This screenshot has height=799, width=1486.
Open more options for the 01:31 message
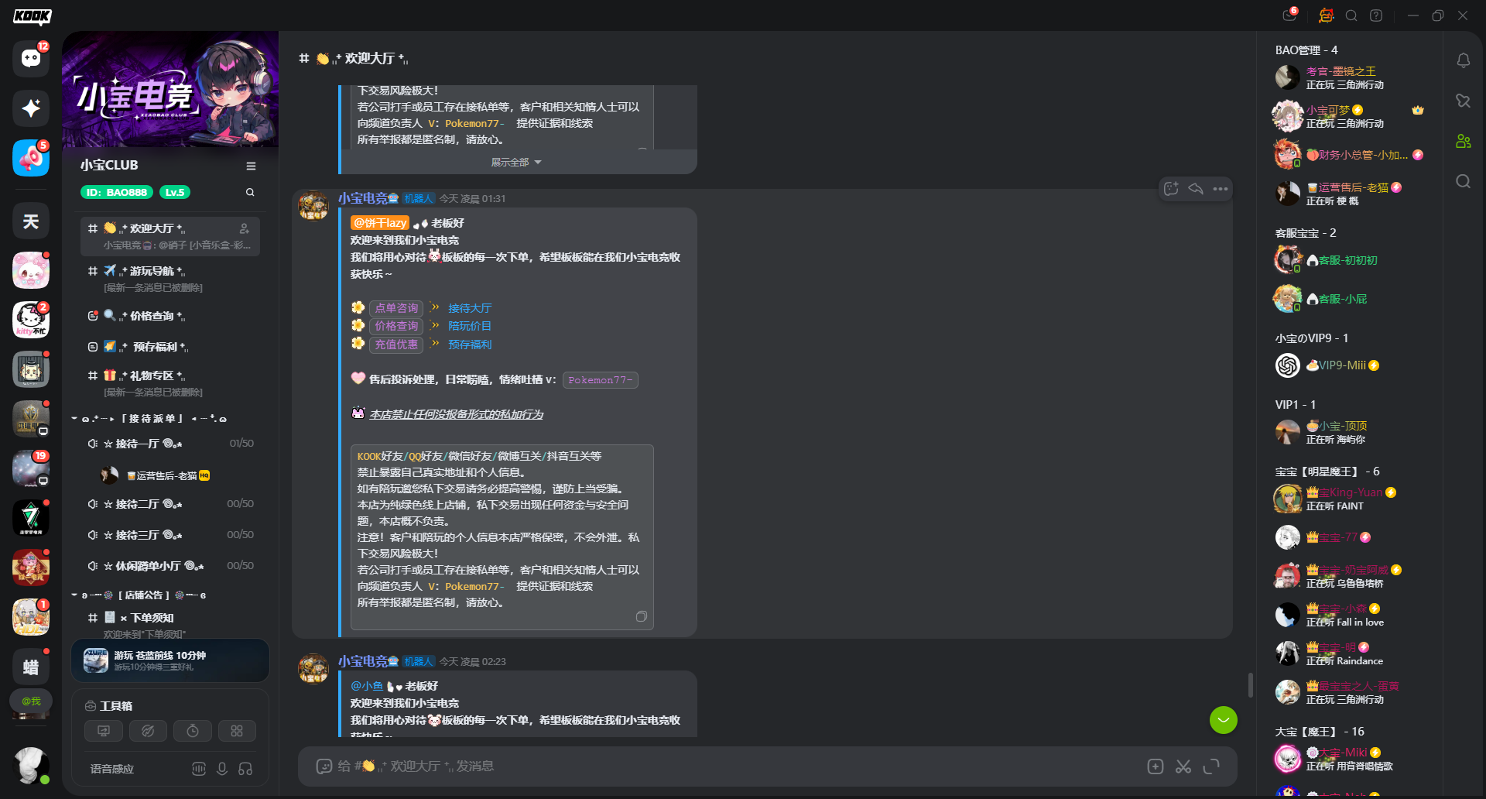point(1221,189)
